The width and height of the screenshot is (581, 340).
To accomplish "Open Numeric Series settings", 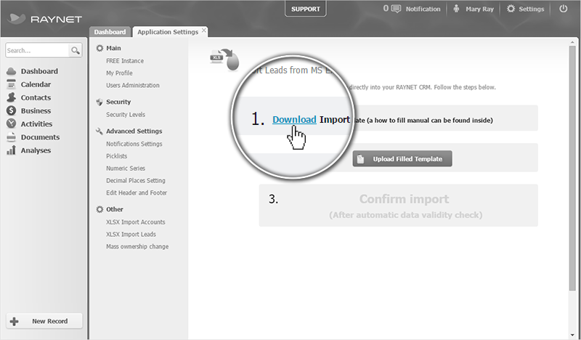I will (126, 169).
